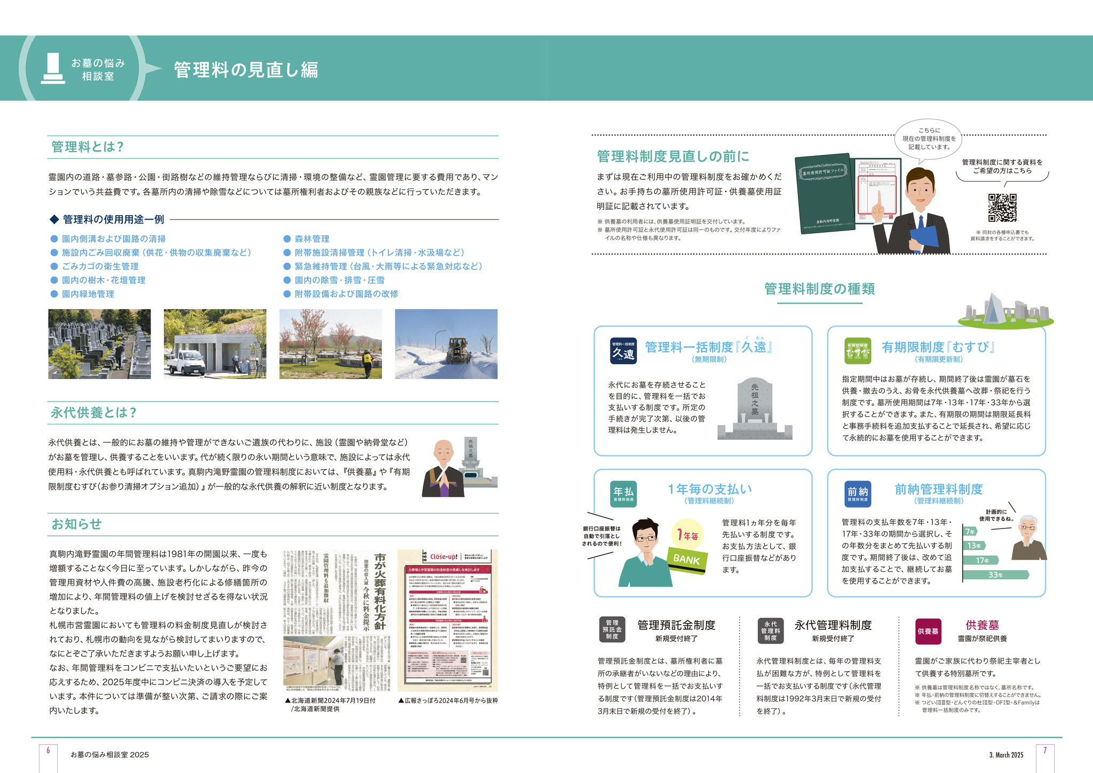This screenshot has width=1093, height=773.
Task: Click the 33年 bar in the chart
Action: click(996, 575)
